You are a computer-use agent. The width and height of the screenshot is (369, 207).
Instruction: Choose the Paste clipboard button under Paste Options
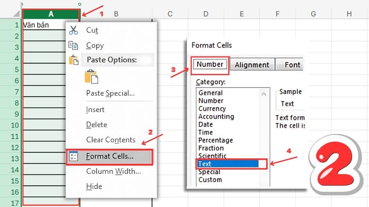pos(91,76)
